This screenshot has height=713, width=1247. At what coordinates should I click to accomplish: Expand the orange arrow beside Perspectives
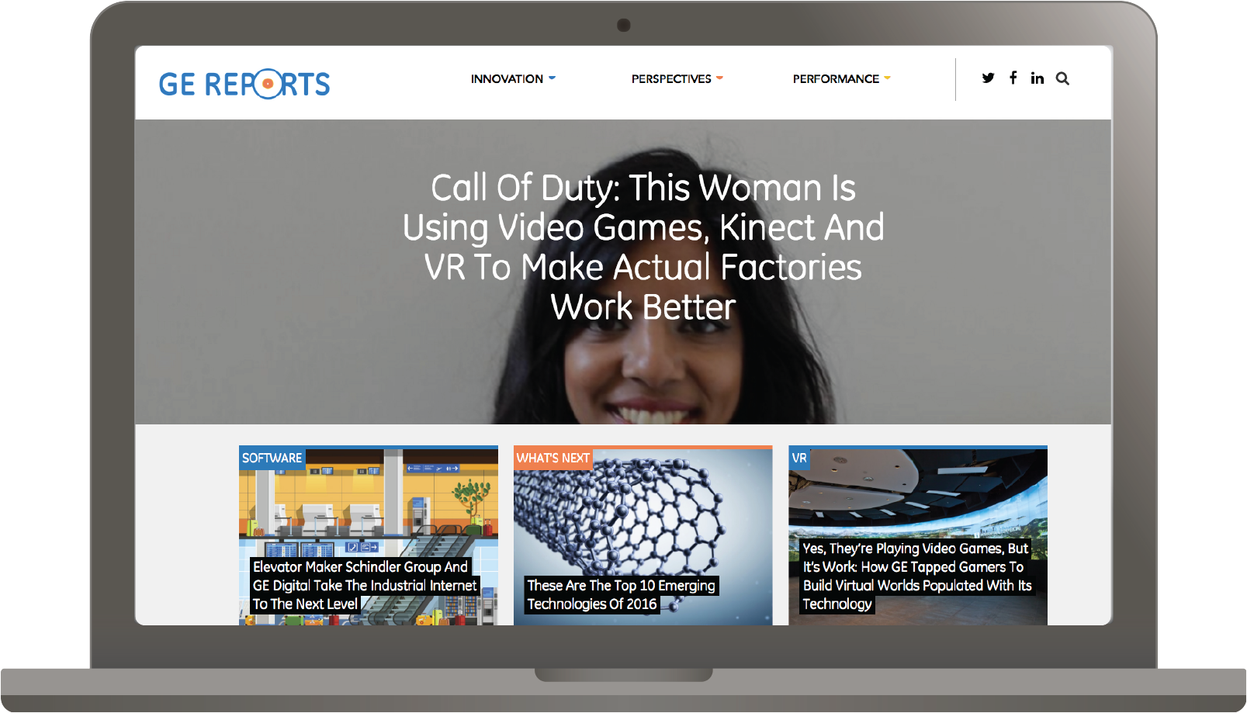(720, 78)
